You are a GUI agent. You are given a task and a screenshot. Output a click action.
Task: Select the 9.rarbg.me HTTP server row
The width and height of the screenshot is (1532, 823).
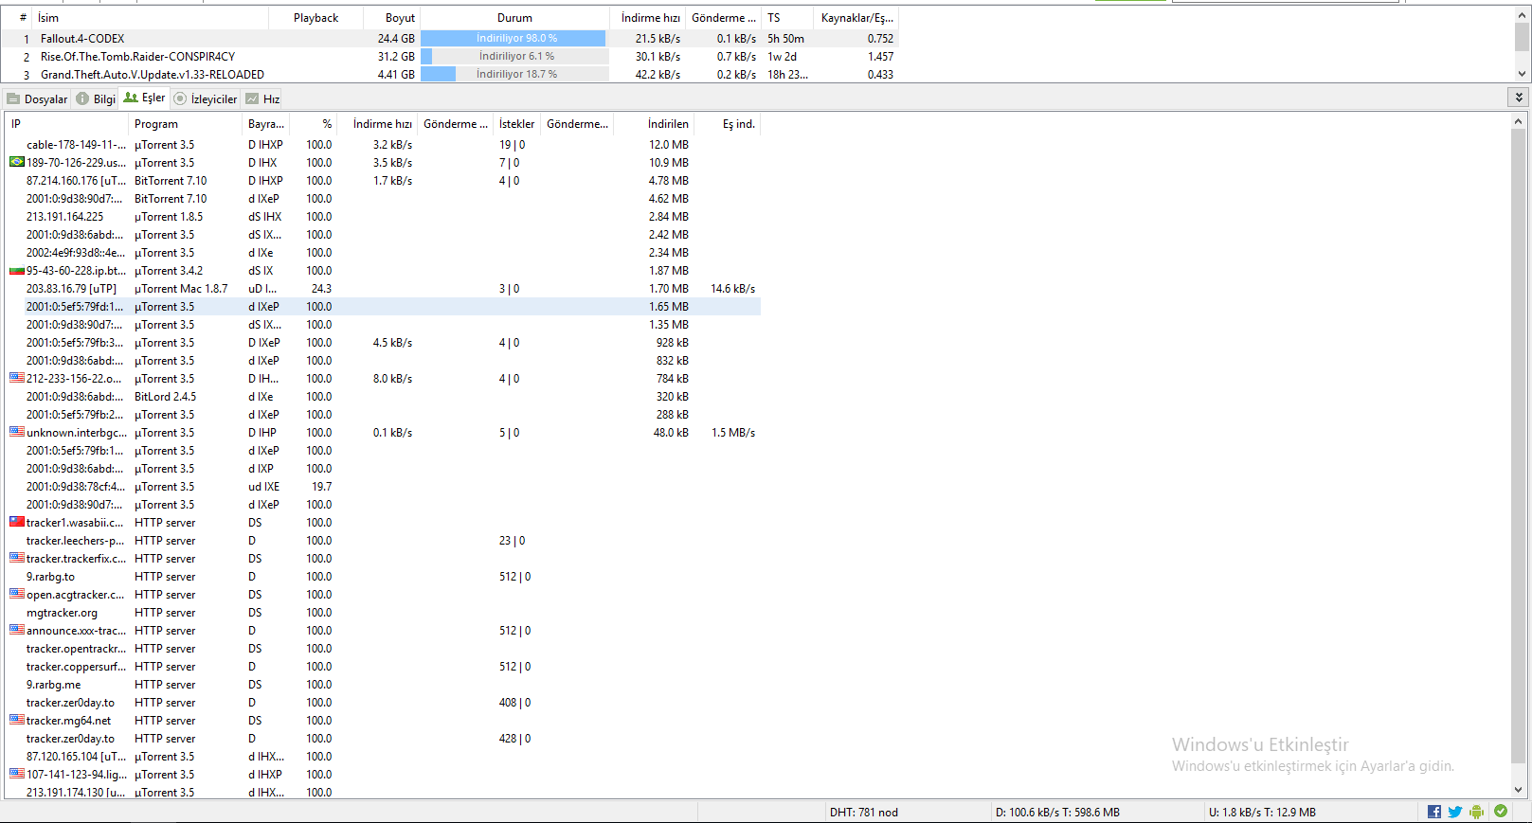(384, 685)
